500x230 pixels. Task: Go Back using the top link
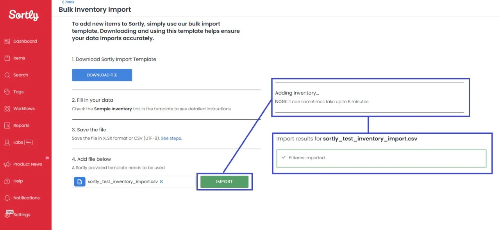tap(68, 2)
